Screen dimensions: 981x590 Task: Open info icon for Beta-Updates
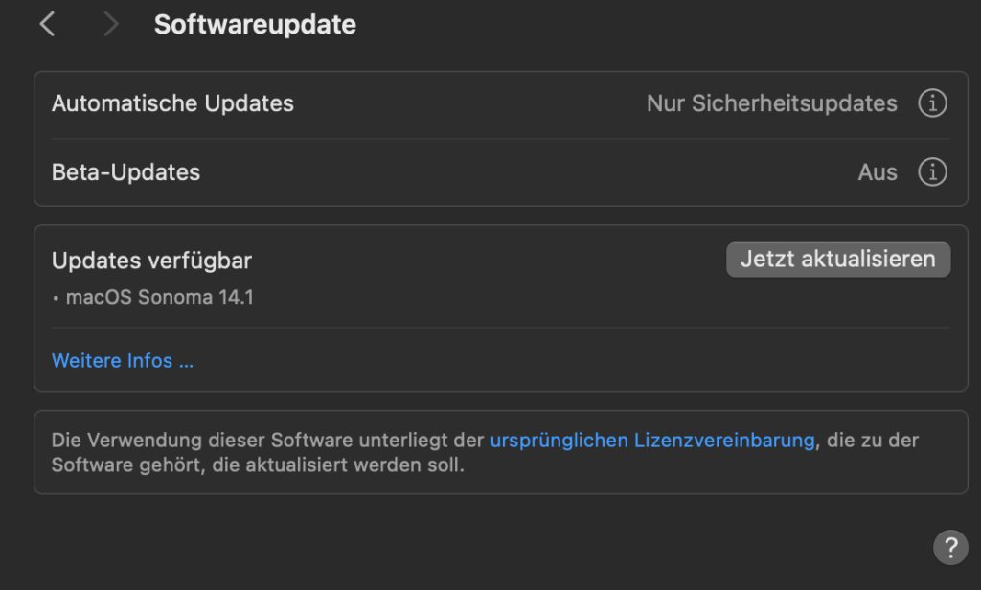[932, 172]
